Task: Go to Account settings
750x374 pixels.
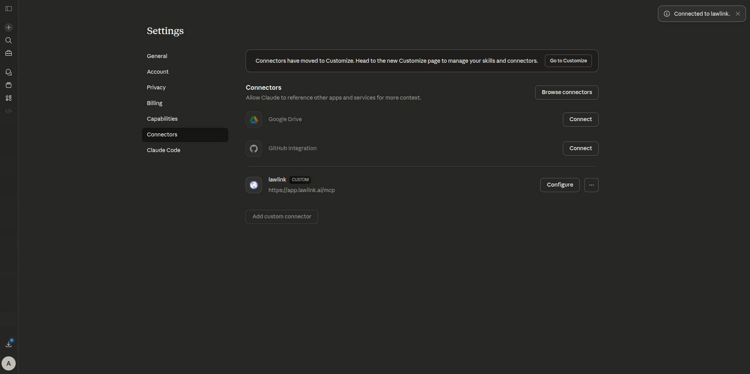Action: click(x=185, y=72)
